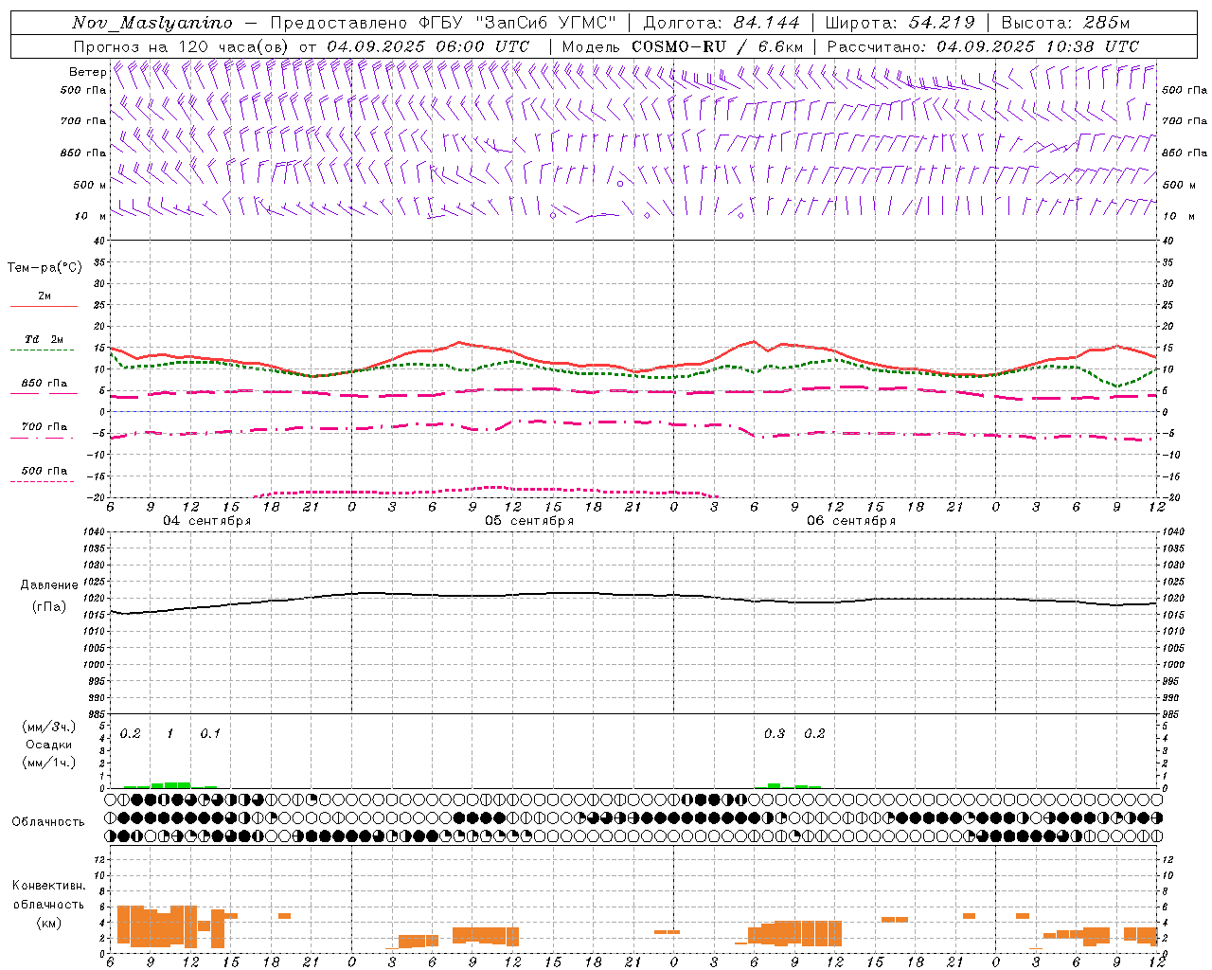Select the model name COSMO-RU / 6.6км
This screenshot has height=970, width=1212.
point(717,46)
